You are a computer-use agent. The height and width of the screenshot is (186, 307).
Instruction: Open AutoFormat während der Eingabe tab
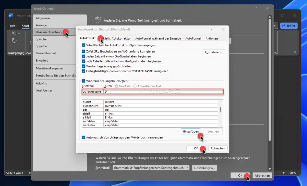[x=158, y=38]
